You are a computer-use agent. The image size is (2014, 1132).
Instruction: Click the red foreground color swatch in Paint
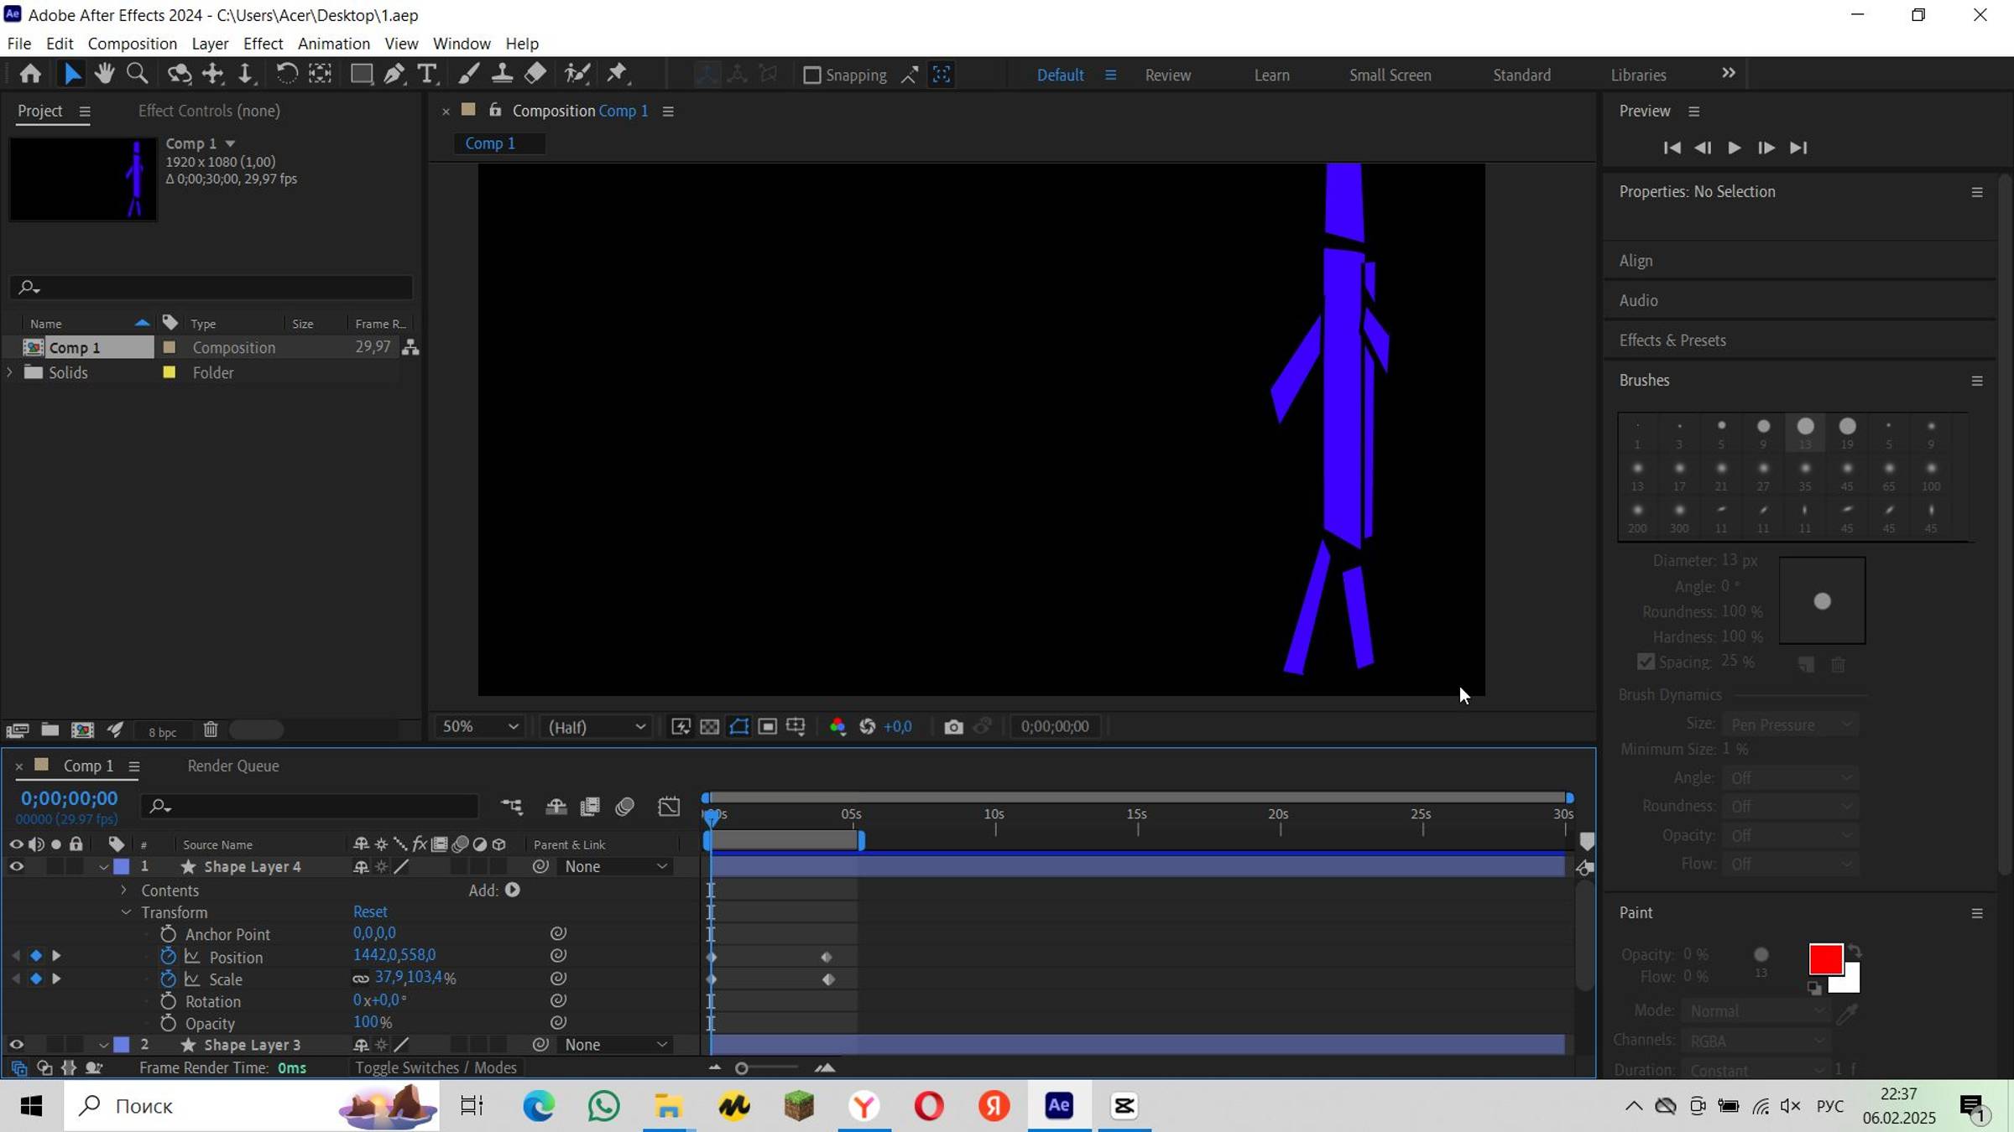tap(1824, 959)
